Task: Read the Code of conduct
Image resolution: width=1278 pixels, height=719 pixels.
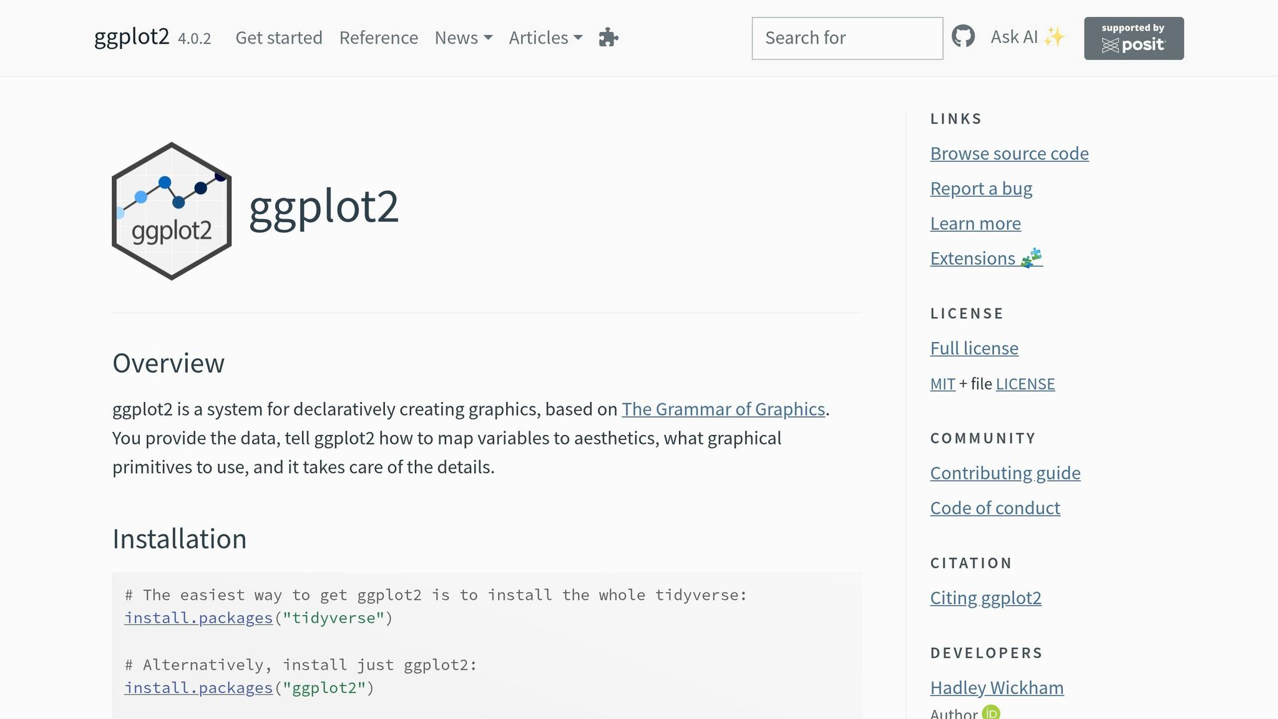Action: click(x=995, y=507)
